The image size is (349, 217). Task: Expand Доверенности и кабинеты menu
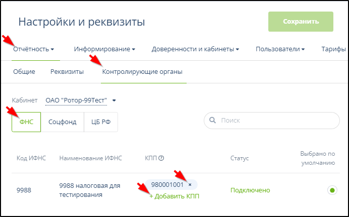coord(195,49)
